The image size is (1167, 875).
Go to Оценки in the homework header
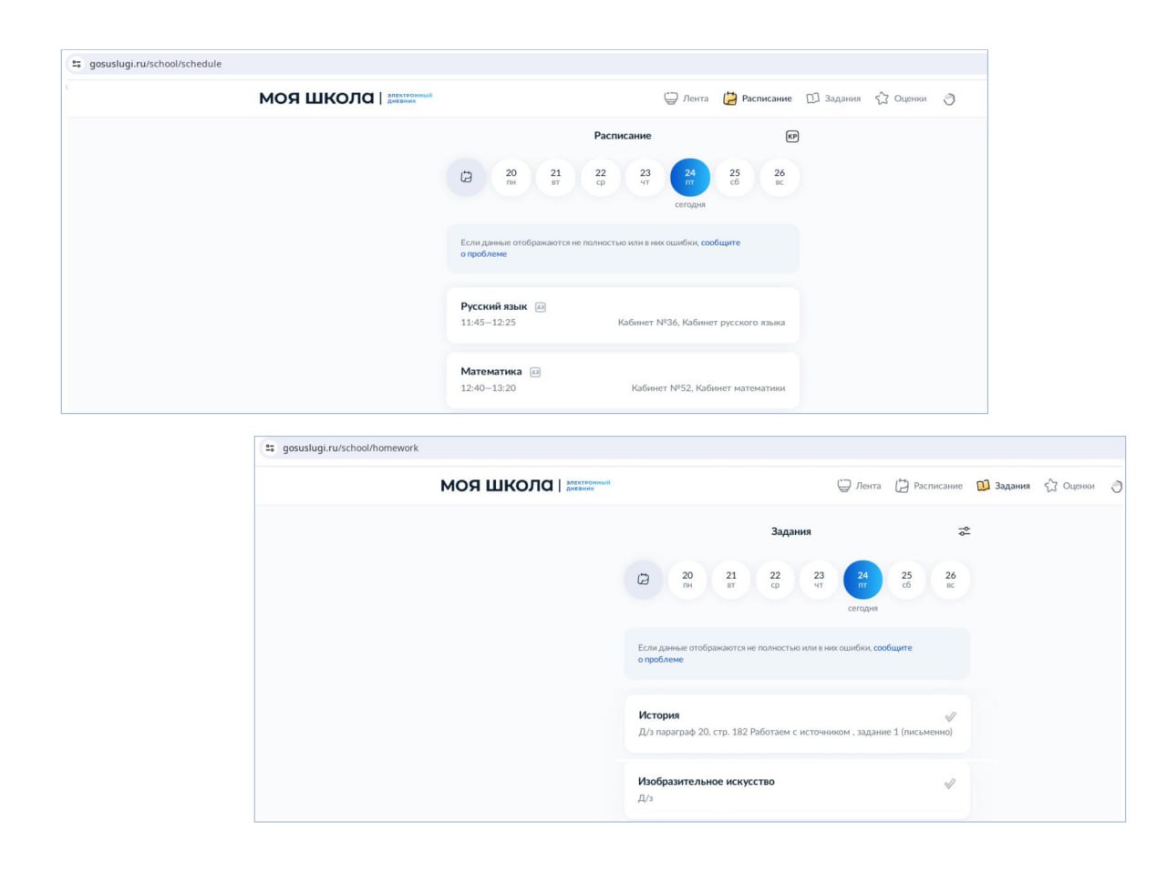pyautogui.click(x=1069, y=486)
